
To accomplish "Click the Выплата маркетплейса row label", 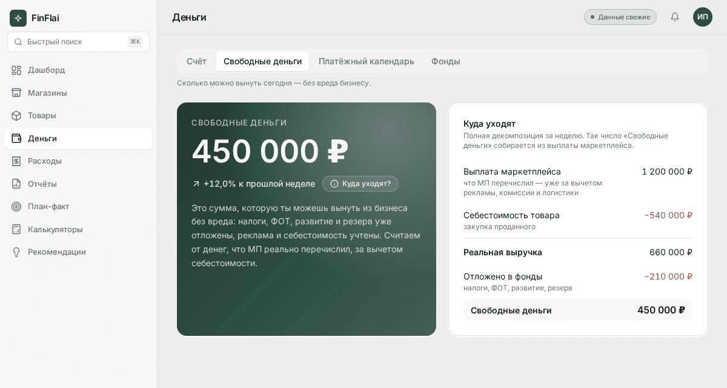I will pos(512,172).
